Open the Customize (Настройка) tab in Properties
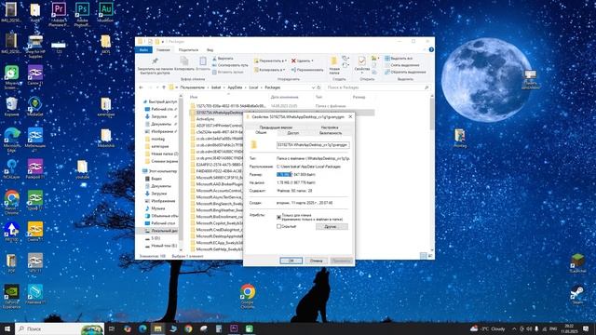Viewport: 596px width, 335px height. tap(329, 127)
